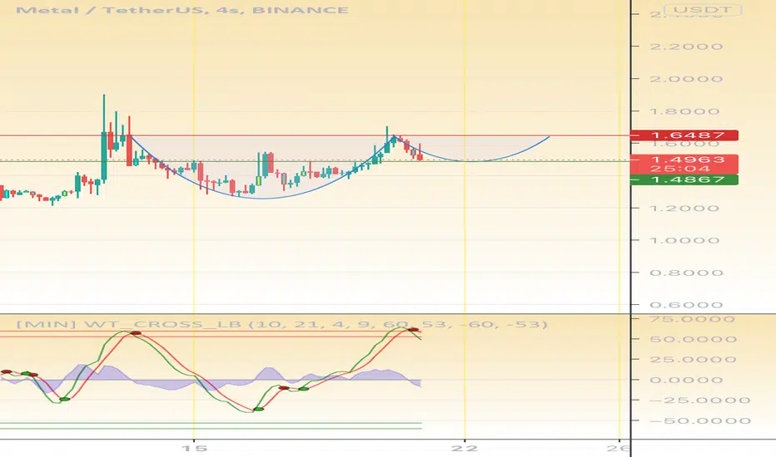Click the 1.0000 price axis label
Screen dimensions: 776x457
coord(684,241)
